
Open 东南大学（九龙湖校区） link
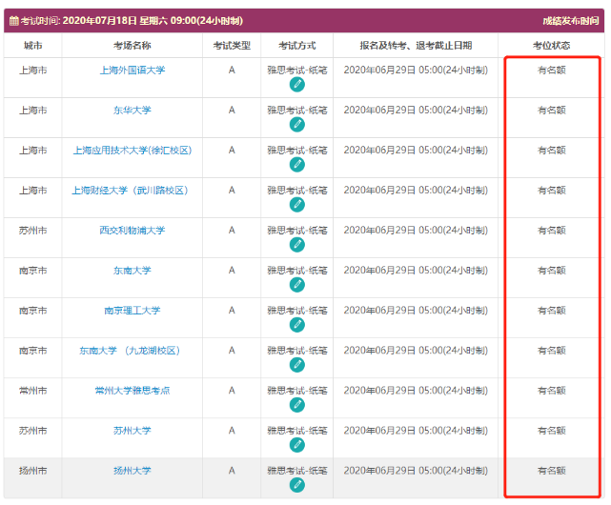[130, 351]
